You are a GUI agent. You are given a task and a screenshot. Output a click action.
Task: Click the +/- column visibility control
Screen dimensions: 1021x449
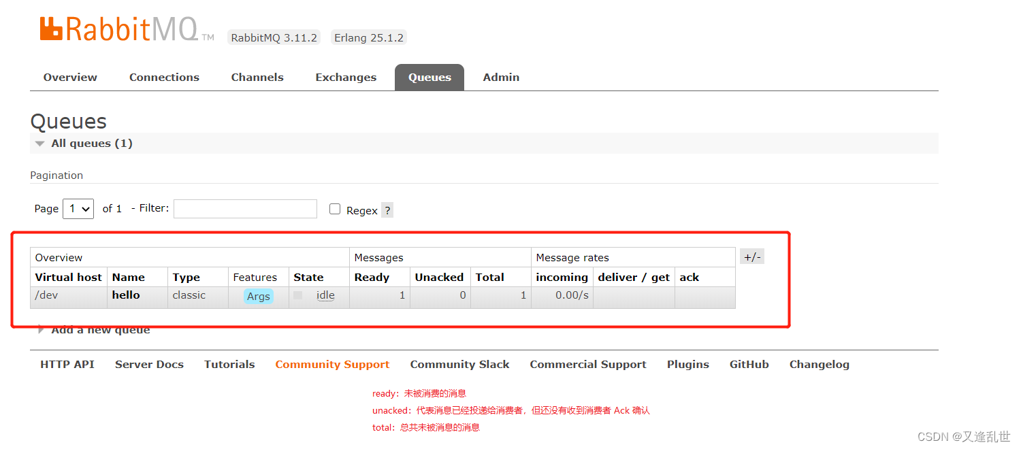tap(751, 256)
